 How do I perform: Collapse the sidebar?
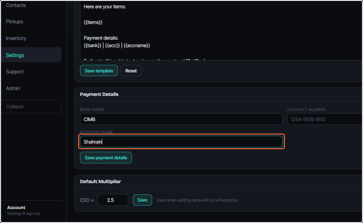pyautogui.click(x=31, y=107)
